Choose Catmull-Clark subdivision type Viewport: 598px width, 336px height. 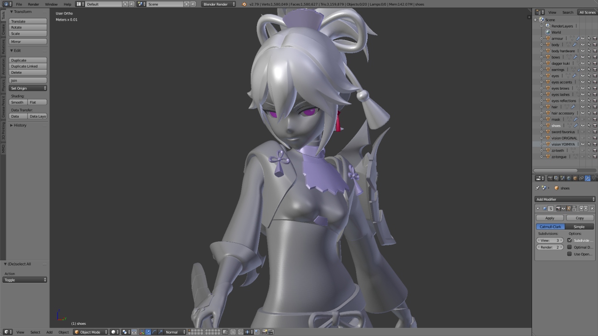pyautogui.click(x=550, y=227)
